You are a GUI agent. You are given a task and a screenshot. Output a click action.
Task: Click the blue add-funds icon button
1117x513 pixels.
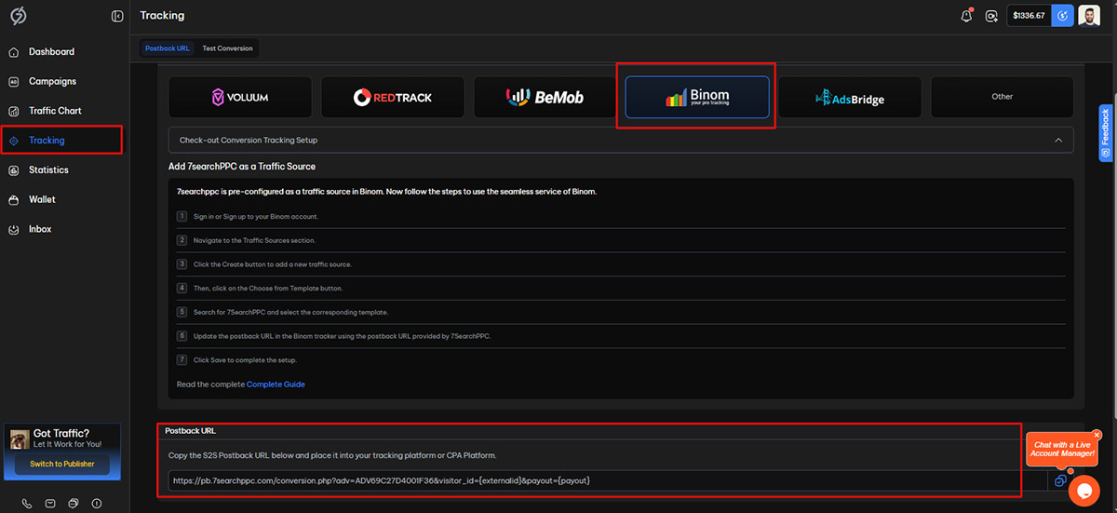tap(1062, 16)
